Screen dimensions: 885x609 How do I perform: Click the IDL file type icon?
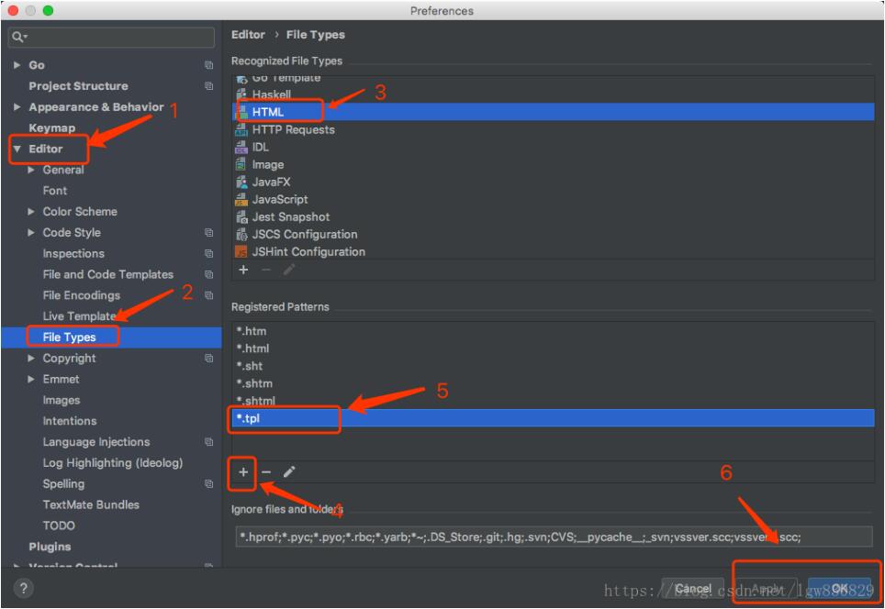[x=241, y=147]
